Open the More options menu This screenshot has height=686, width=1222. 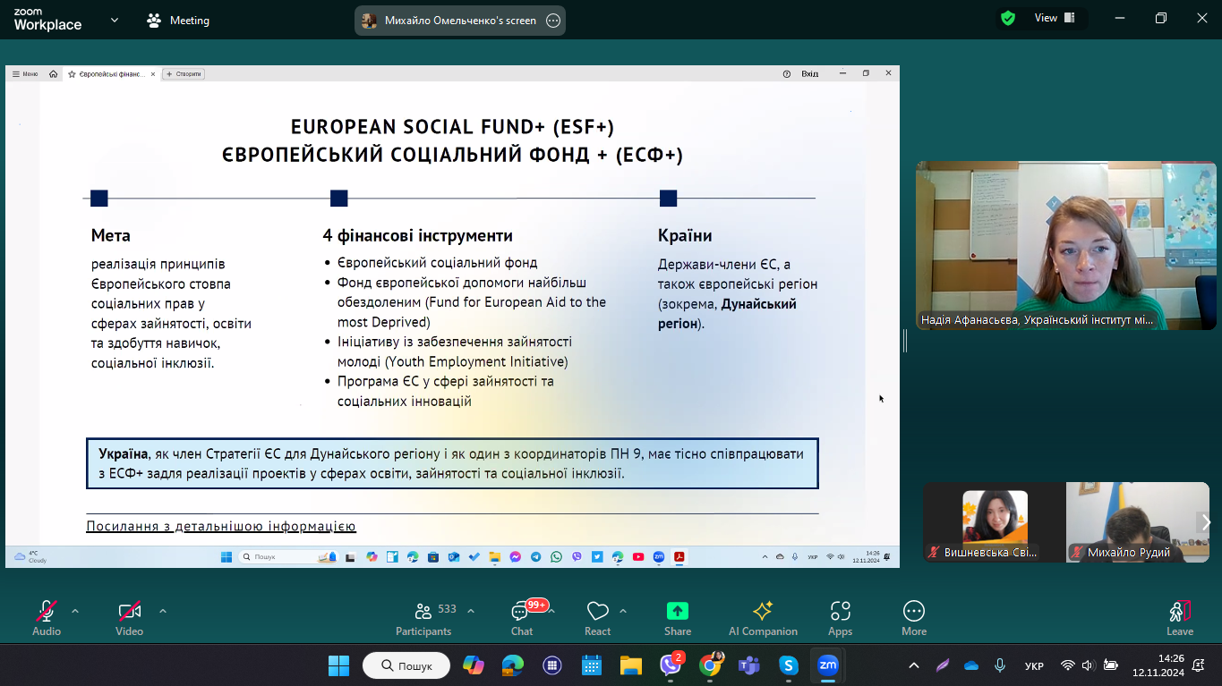pos(913,617)
